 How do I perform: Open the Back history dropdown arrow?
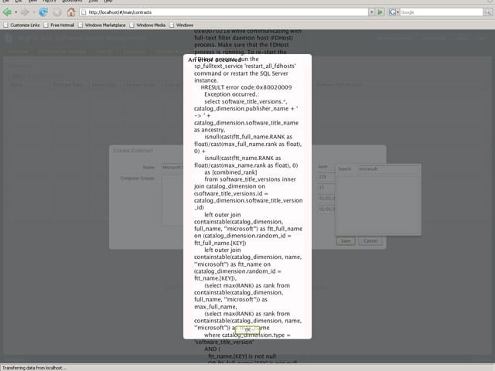[15, 12]
